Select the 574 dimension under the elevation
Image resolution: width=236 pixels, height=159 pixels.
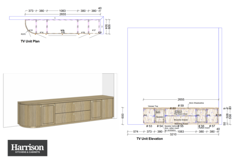(136, 131)
